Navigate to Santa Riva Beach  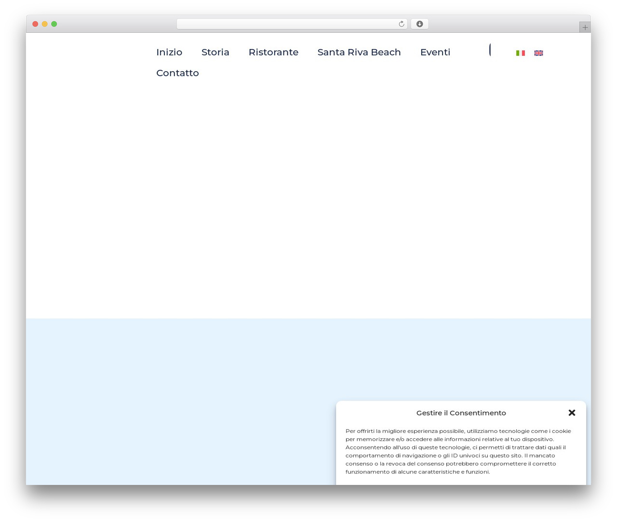(x=359, y=52)
